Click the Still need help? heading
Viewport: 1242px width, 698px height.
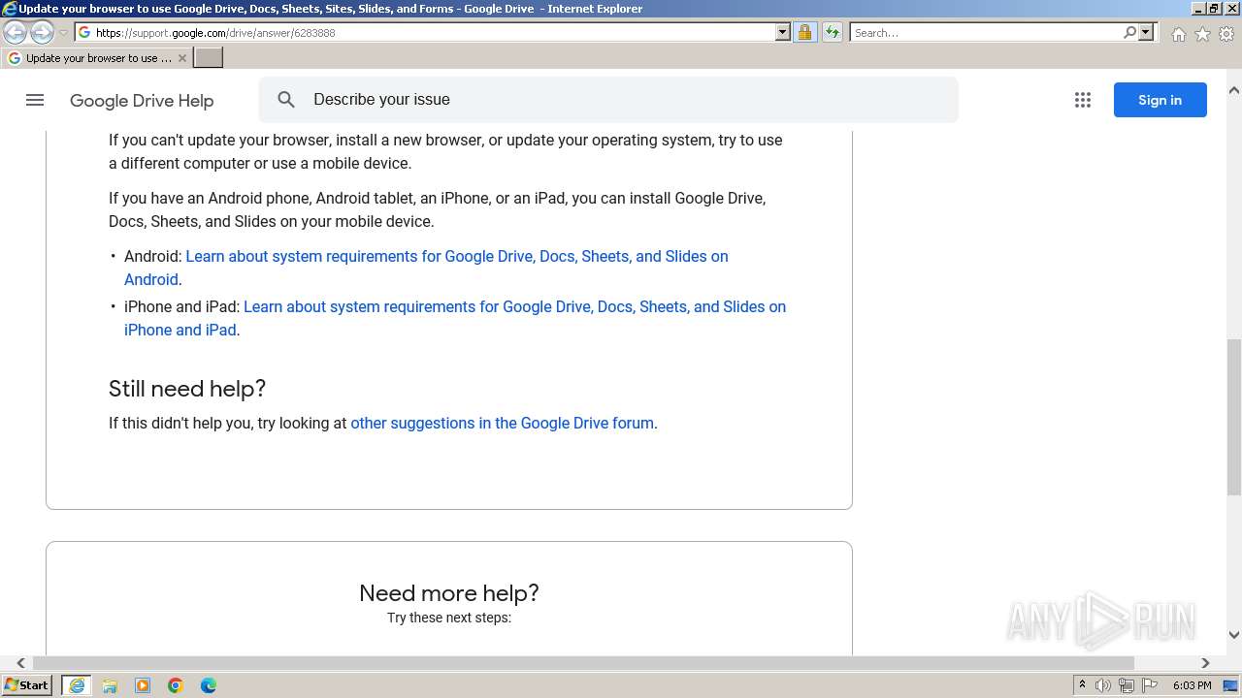[187, 389]
